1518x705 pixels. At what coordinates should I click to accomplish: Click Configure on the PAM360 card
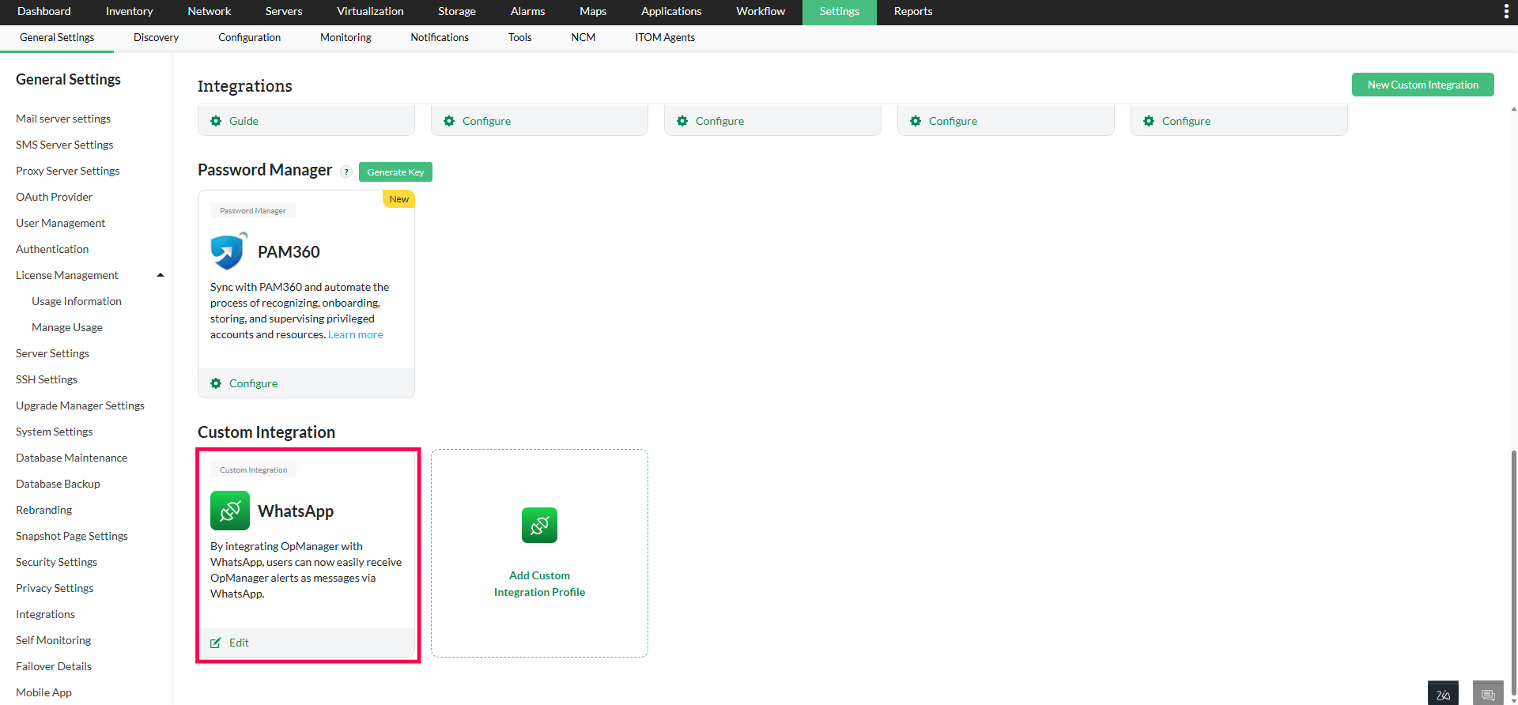[x=253, y=383]
